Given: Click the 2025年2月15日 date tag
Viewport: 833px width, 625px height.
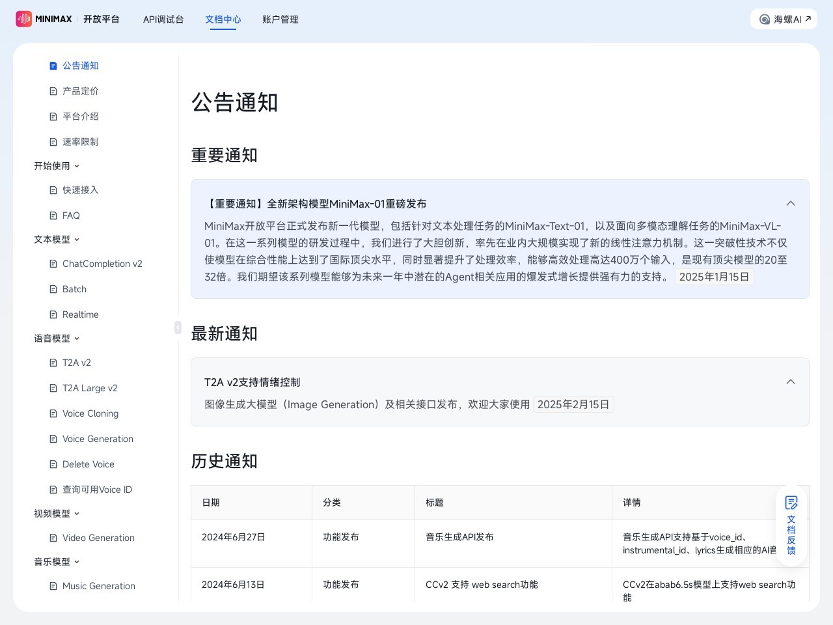Looking at the screenshot, I should point(573,404).
